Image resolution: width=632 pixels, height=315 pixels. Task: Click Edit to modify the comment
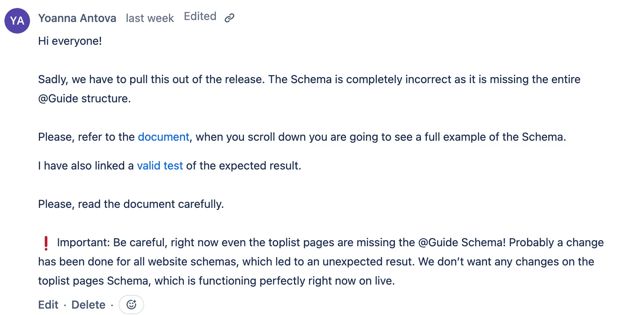(48, 305)
